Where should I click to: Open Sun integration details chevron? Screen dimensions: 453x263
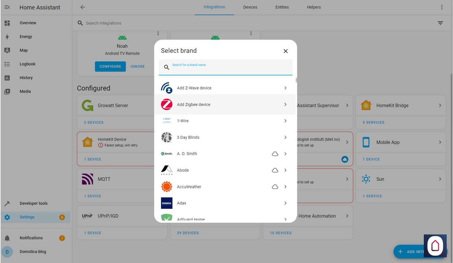[440, 179]
